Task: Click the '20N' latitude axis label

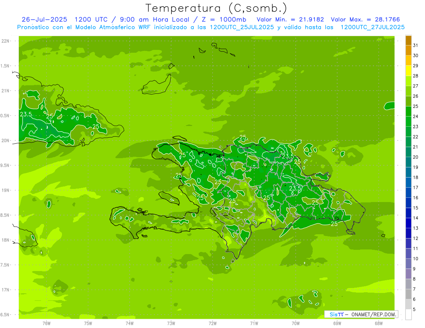Action: [5, 140]
